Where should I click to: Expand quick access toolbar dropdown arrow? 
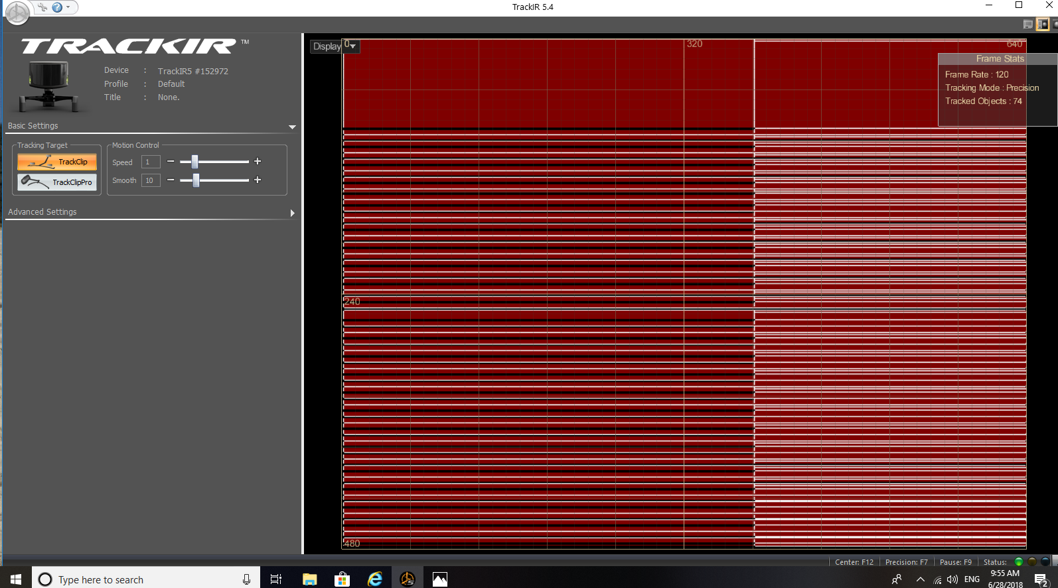pyautogui.click(x=68, y=7)
